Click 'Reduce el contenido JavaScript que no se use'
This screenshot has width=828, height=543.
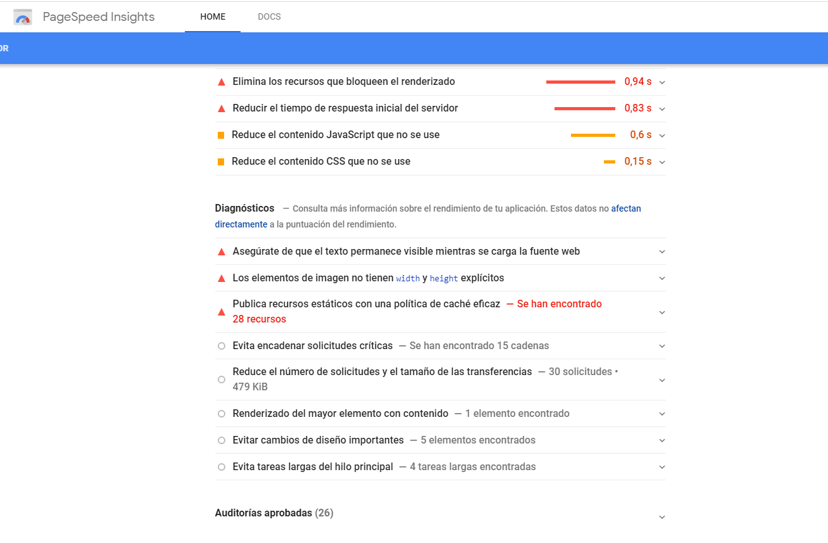[336, 135]
